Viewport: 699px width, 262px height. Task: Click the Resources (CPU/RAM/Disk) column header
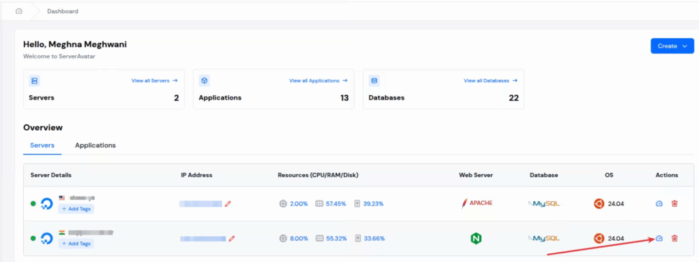click(318, 175)
